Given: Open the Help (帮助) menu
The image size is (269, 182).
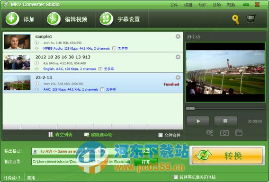Looking at the screenshot, I should 231,5.
